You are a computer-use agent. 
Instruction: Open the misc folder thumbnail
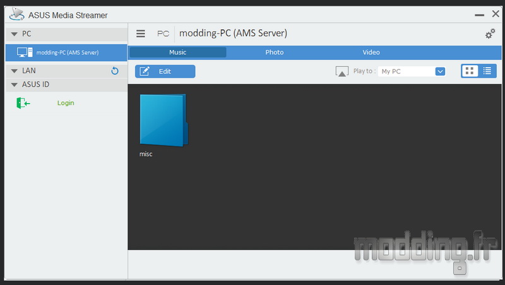pos(163,120)
